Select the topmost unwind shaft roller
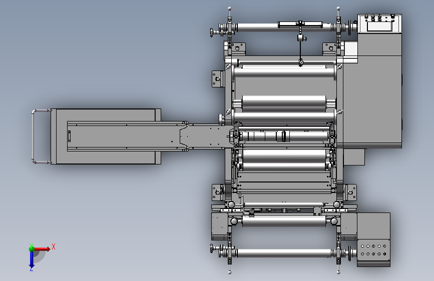The image size is (434, 281). click(285, 27)
